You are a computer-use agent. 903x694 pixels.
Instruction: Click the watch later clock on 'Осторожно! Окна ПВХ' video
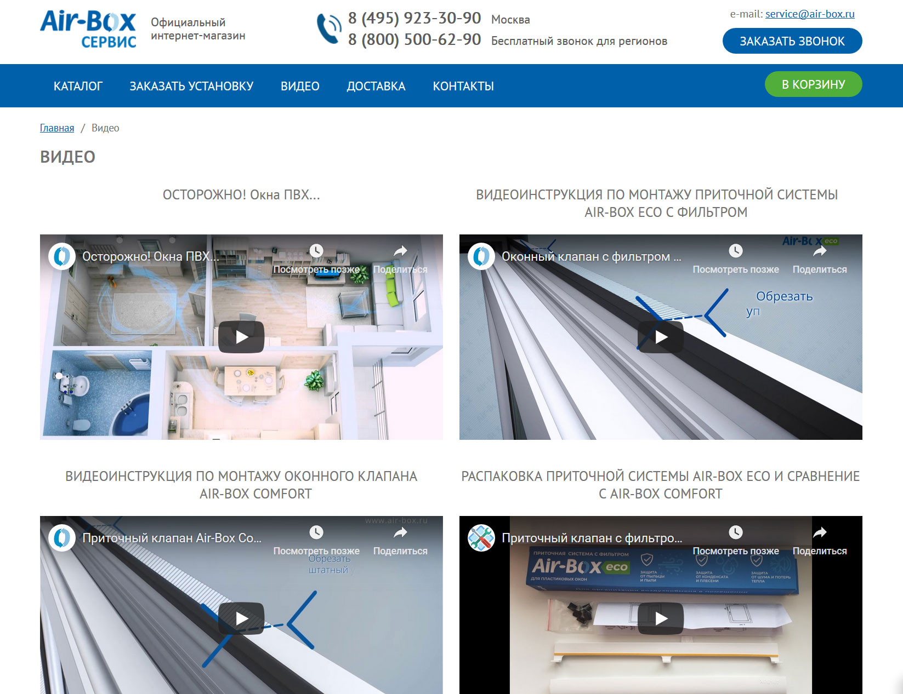(x=316, y=251)
